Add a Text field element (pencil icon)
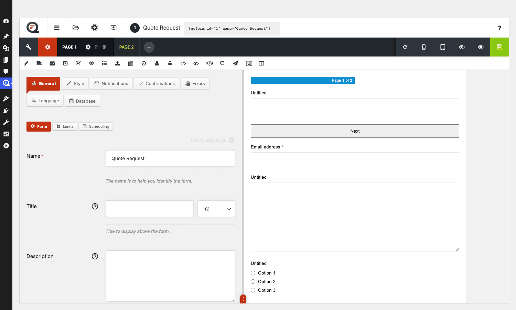 [x=26, y=63]
